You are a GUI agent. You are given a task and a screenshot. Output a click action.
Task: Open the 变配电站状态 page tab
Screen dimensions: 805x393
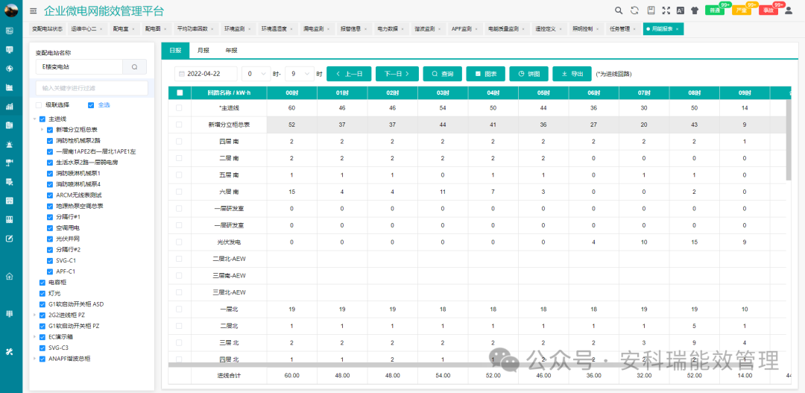point(47,29)
